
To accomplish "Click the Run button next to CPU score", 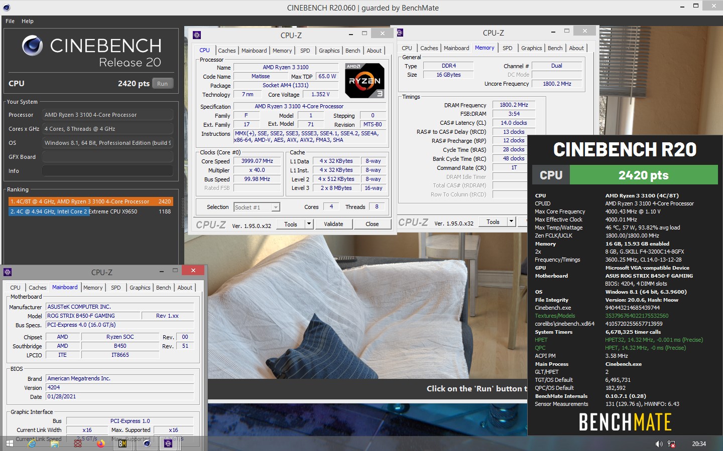I will (162, 84).
